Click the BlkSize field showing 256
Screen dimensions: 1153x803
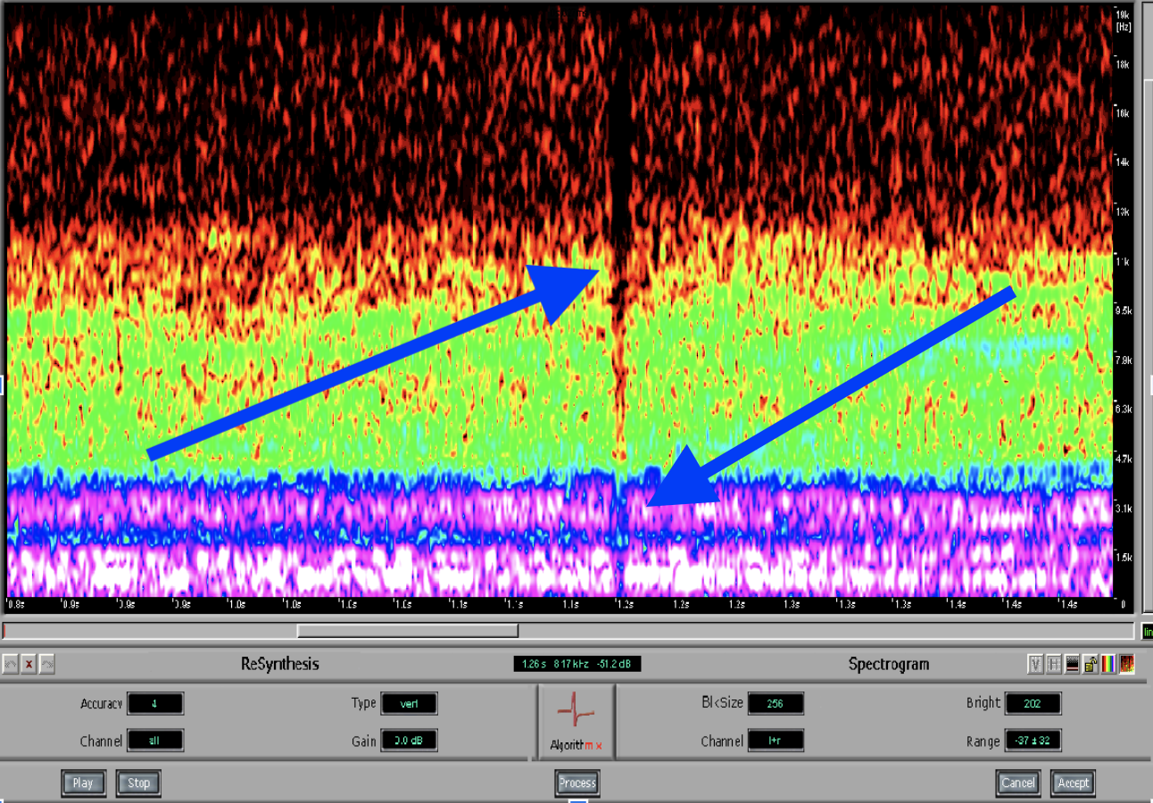[776, 703]
